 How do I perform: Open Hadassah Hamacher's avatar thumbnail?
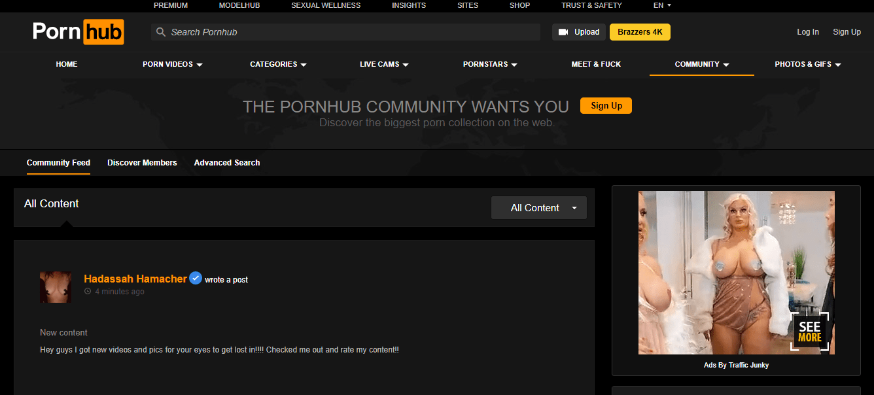pyautogui.click(x=56, y=287)
